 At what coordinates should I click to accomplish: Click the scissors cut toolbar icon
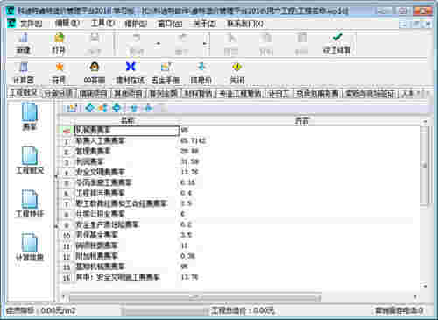tap(231, 43)
